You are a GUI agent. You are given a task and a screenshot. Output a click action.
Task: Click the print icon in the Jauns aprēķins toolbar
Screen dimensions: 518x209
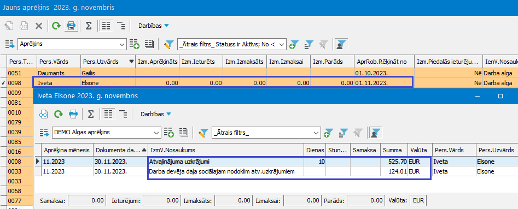coord(71,26)
